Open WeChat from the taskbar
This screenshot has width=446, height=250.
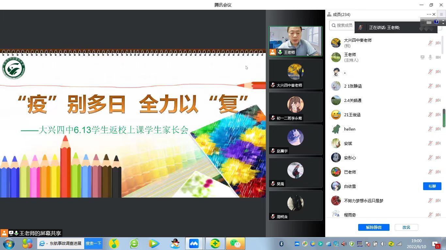(235, 243)
